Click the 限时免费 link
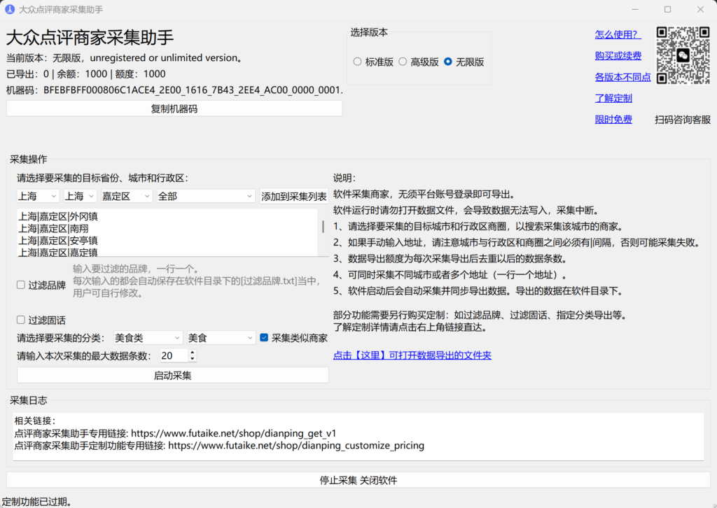 613,119
